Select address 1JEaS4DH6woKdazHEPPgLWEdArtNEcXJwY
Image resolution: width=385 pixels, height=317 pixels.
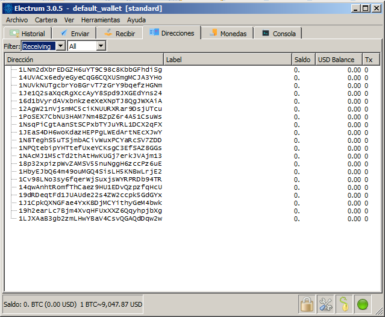coord(90,133)
